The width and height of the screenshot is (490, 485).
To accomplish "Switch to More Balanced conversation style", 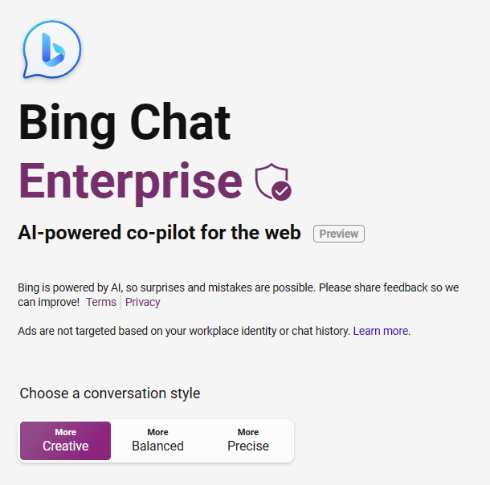I will pos(157,441).
